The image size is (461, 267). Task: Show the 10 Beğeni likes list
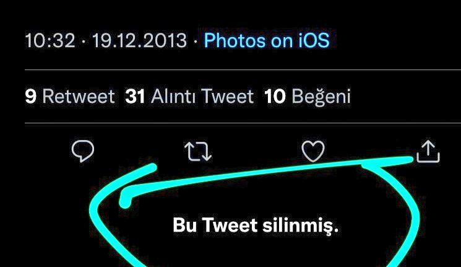click(308, 97)
